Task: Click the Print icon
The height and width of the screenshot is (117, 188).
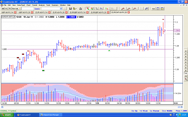Action: pos(81,9)
